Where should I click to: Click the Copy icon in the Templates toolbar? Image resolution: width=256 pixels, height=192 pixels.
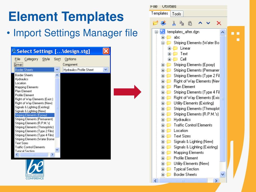(181, 23)
